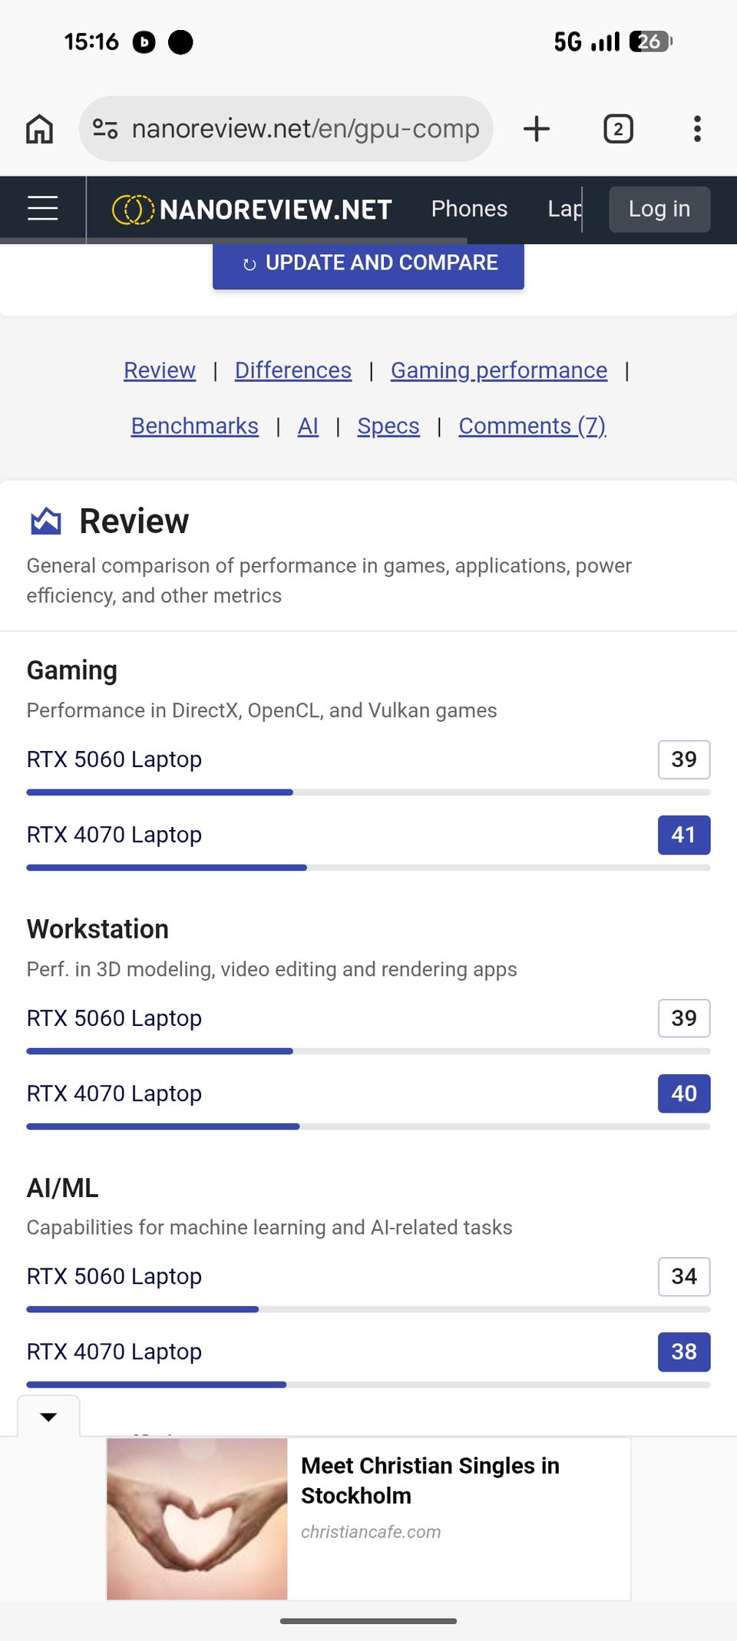This screenshot has height=1641, width=737.
Task: Jump to the Specs link
Action: [x=388, y=426]
